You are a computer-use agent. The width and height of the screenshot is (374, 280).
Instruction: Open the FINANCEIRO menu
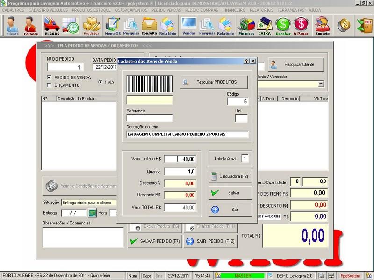point(235,10)
